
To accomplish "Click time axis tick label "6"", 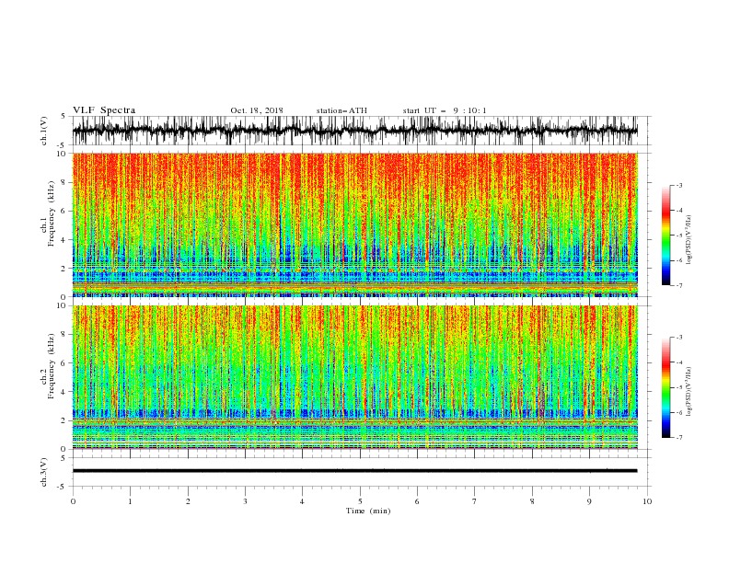I will click(x=417, y=501).
